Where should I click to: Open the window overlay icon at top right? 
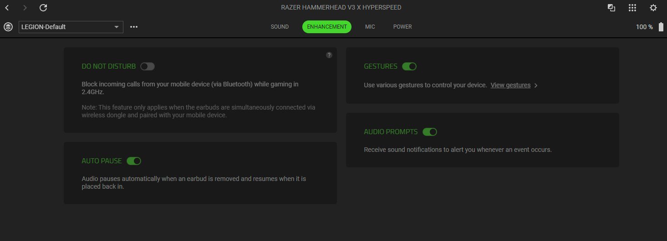tap(611, 8)
